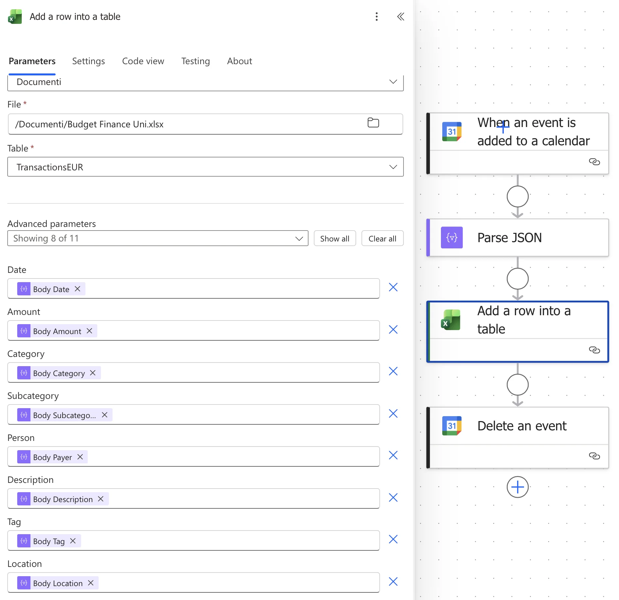Delete the Body Date token

click(77, 289)
